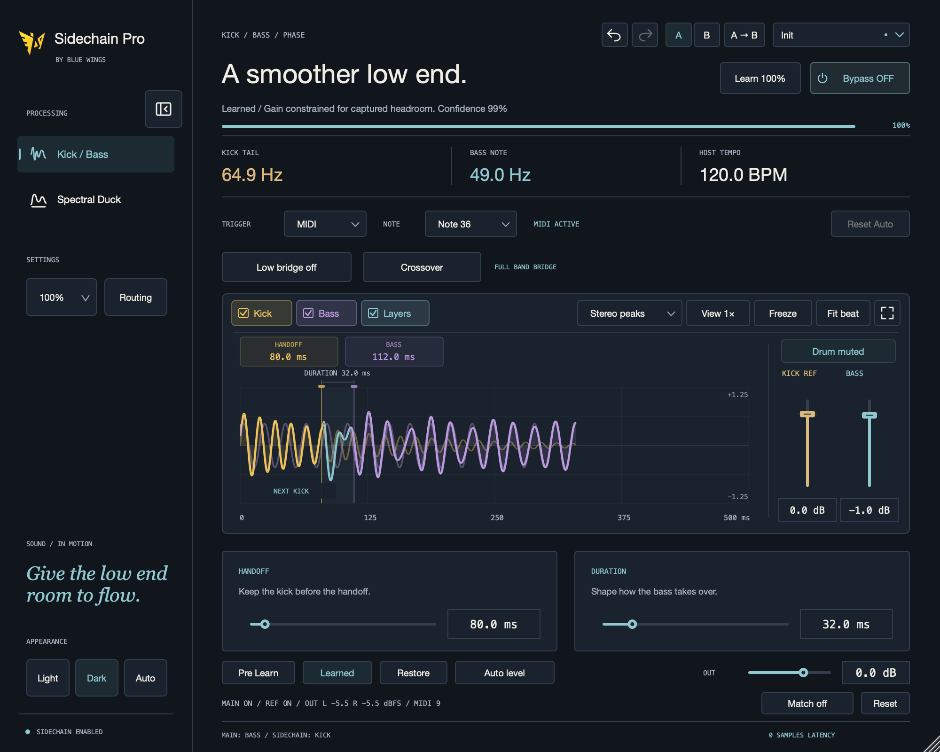
Task: Click the View 1× button
Action: (718, 313)
